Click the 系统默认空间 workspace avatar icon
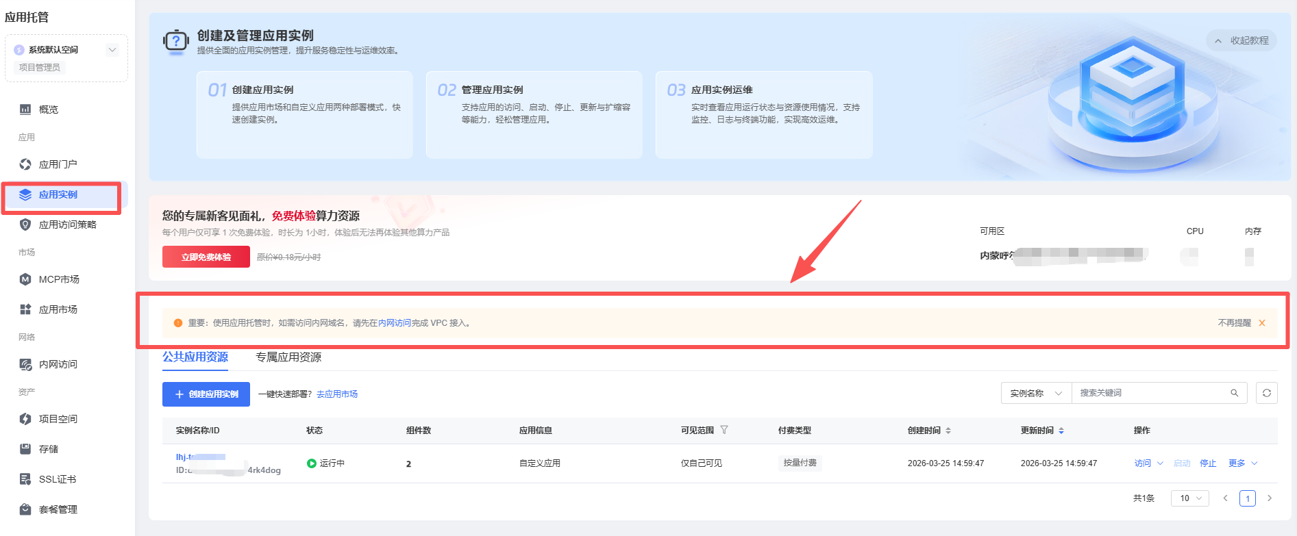The image size is (1297, 536). pos(19,50)
